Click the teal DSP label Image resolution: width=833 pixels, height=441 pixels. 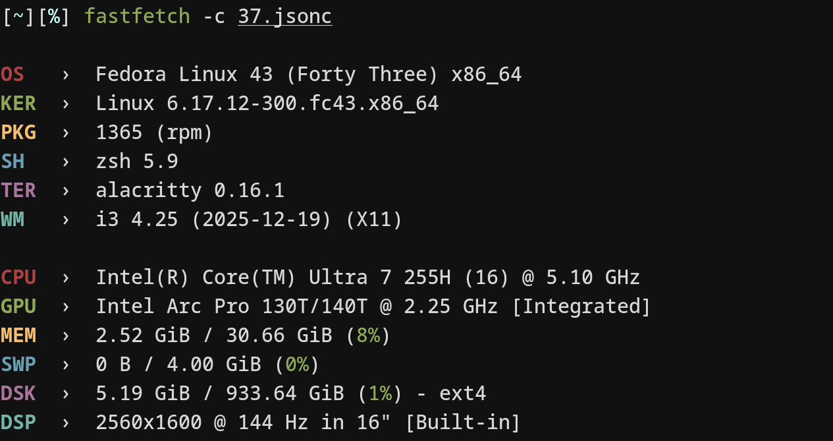click(18, 423)
